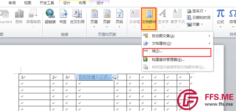Click the 公式 equation pi icon
236x111 pixels.
click(220, 13)
